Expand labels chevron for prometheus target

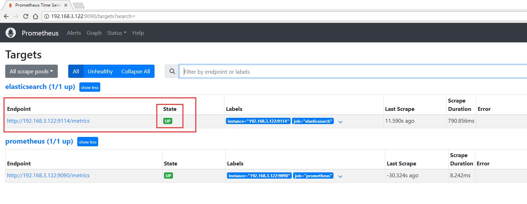tap(340, 176)
